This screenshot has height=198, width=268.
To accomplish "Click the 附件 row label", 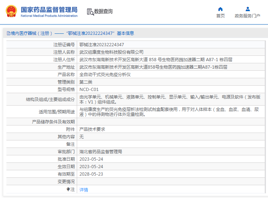I will click(70, 129).
